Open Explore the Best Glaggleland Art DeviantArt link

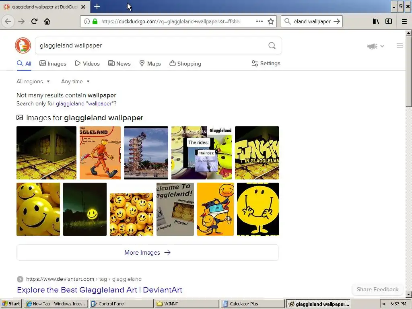tap(100, 290)
